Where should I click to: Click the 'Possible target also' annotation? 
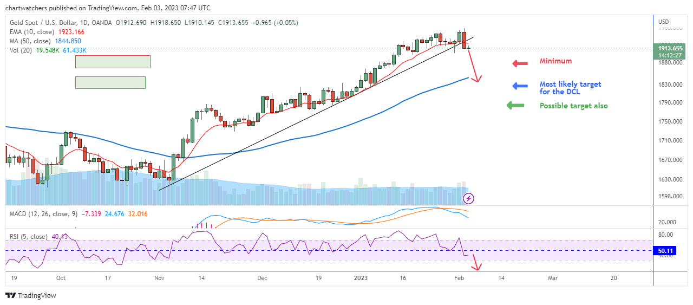coord(573,106)
